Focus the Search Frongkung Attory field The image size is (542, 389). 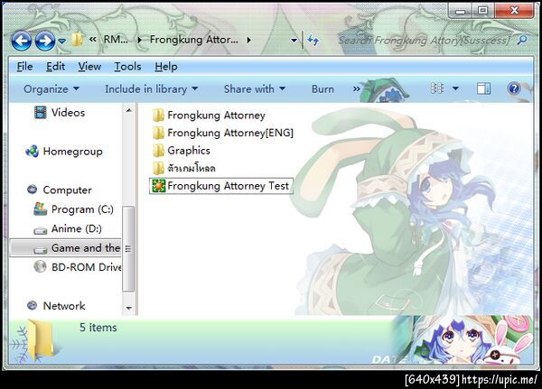point(425,41)
